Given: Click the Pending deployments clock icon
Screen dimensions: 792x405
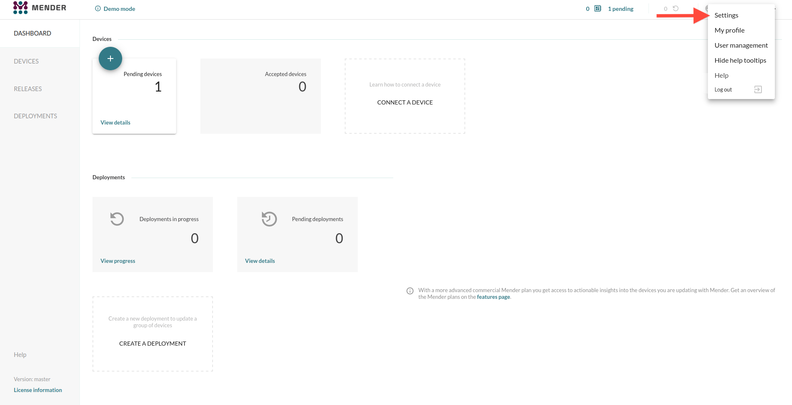Looking at the screenshot, I should pyautogui.click(x=269, y=219).
